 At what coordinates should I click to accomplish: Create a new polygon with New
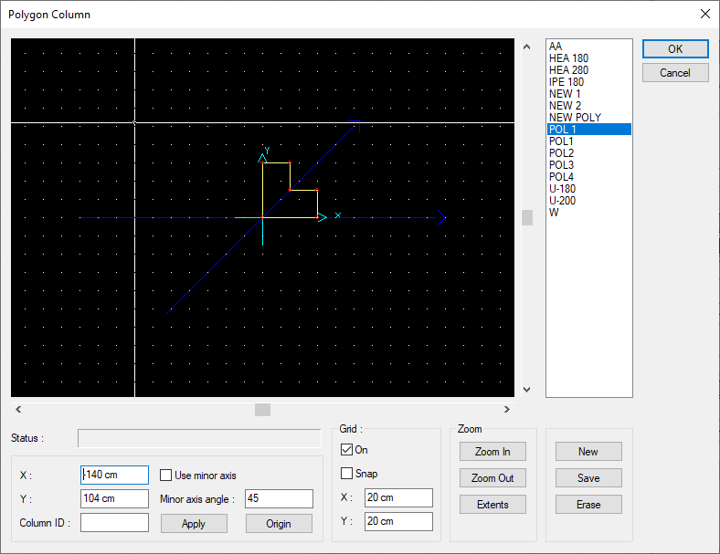(x=588, y=452)
